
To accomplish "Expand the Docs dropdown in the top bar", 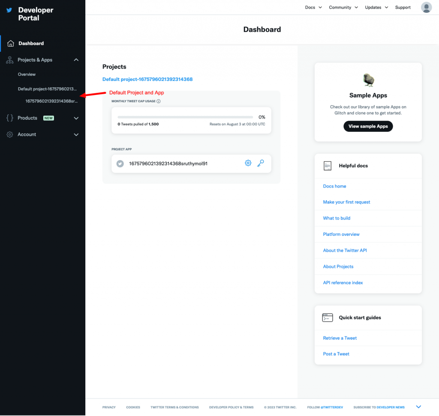I will [x=313, y=7].
